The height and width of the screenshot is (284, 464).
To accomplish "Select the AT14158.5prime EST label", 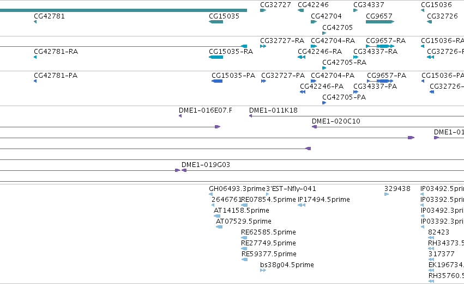I will coord(242,211).
